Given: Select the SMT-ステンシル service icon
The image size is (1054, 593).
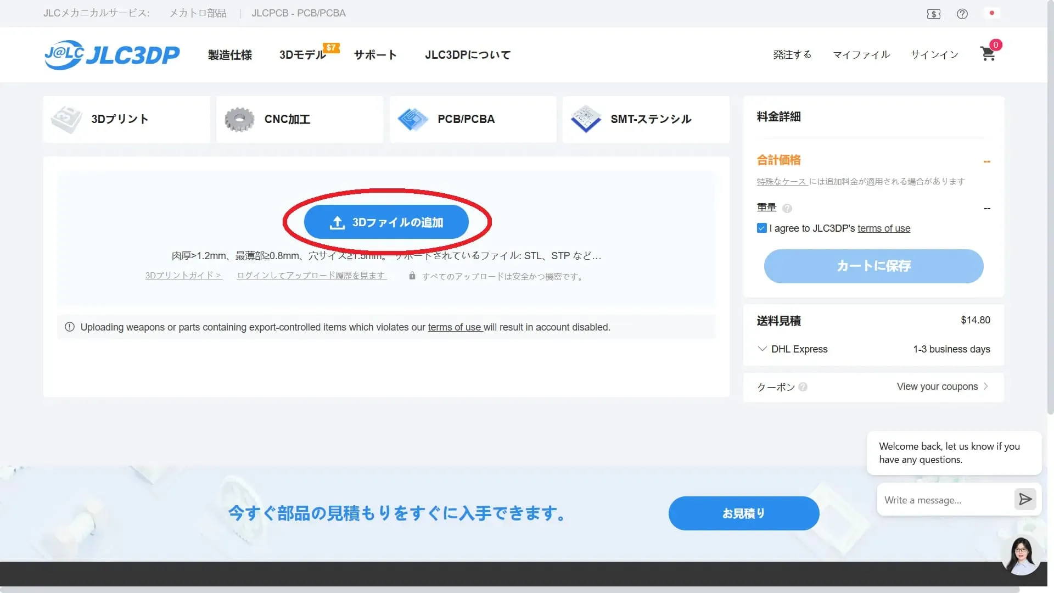Looking at the screenshot, I should (585, 119).
